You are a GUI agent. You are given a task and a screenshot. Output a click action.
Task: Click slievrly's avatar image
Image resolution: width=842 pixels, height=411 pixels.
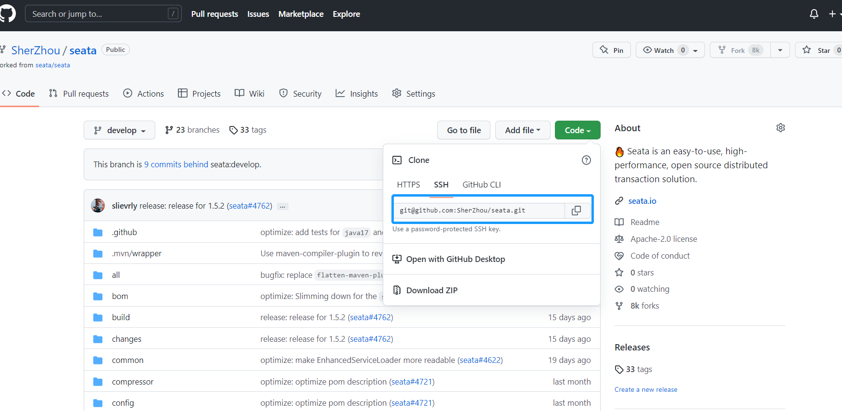pyautogui.click(x=98, y=206)
